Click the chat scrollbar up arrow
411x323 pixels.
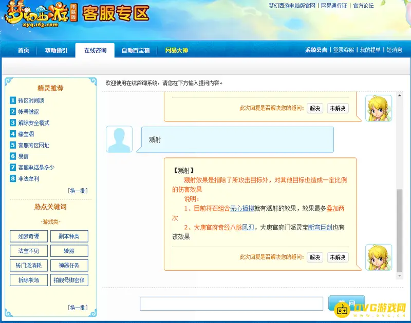tap(400, 96)
